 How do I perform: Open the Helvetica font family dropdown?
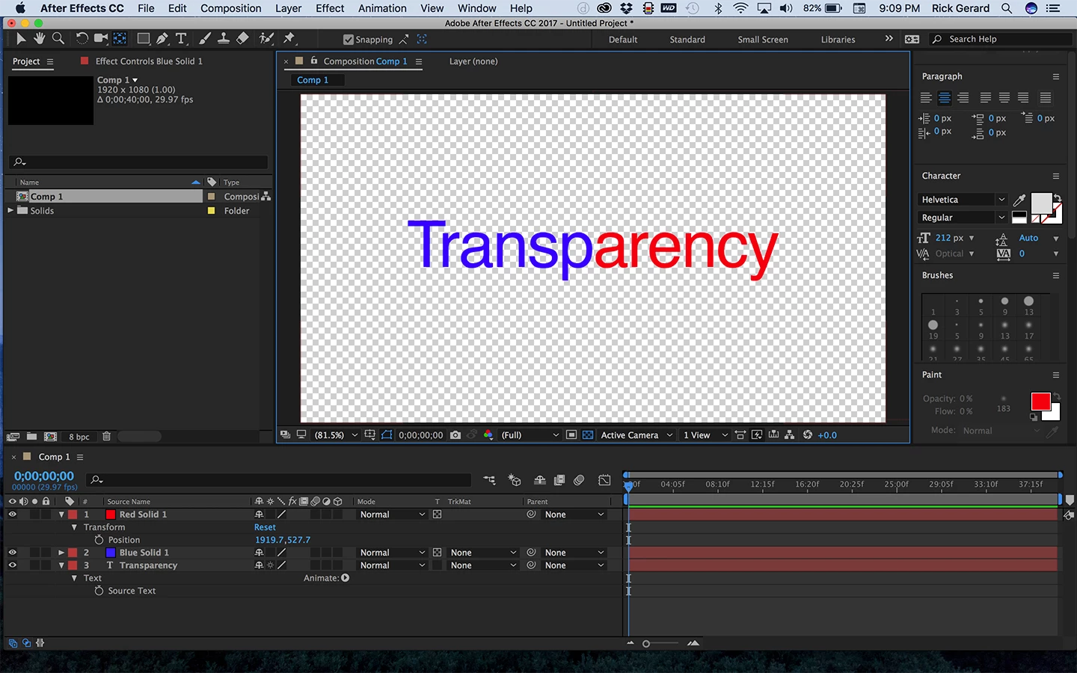click(963, 200)
